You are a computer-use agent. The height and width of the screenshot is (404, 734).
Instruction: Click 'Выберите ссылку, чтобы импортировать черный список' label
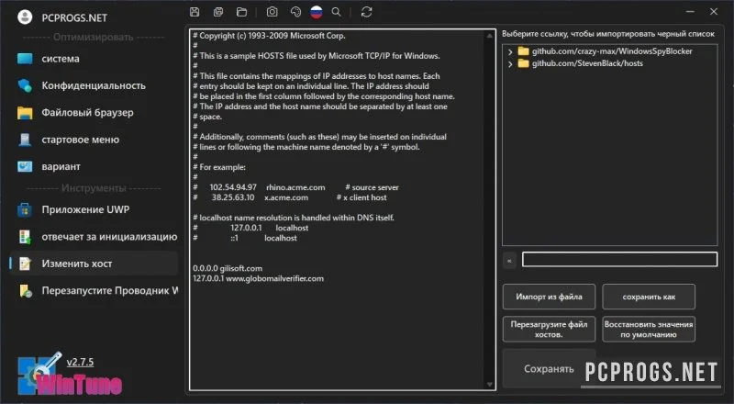pos(608,34)
